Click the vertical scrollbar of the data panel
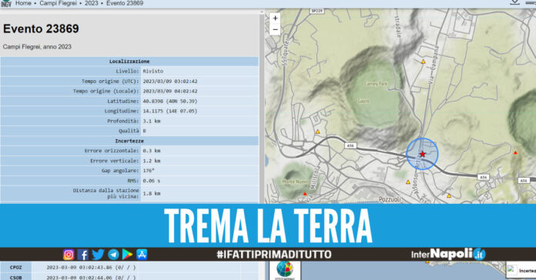536x280 pixels. pyautogui.click(x=262, y=106)
